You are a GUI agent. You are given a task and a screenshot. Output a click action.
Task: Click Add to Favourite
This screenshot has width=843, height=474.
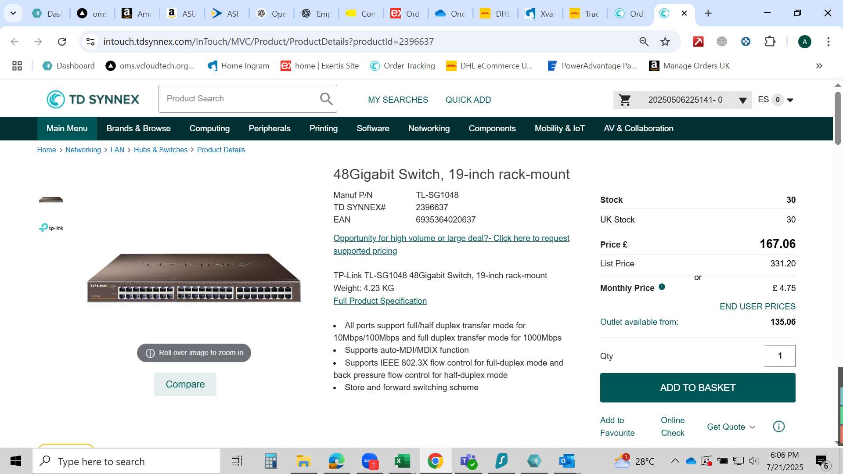(x=617, y=427)
